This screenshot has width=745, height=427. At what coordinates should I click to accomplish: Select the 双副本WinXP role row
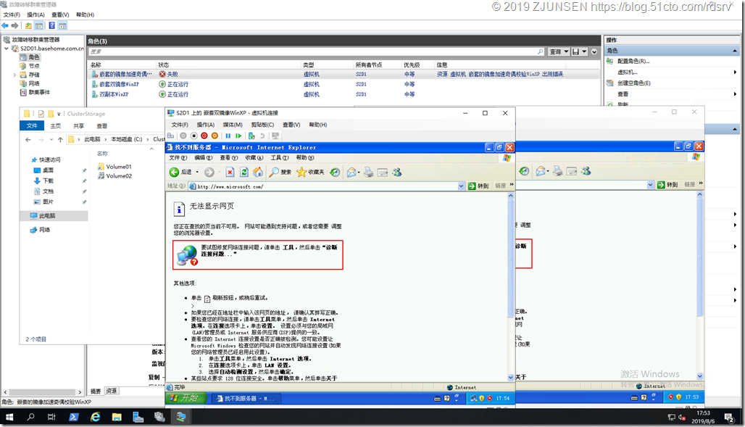click(x=344, y=94)
